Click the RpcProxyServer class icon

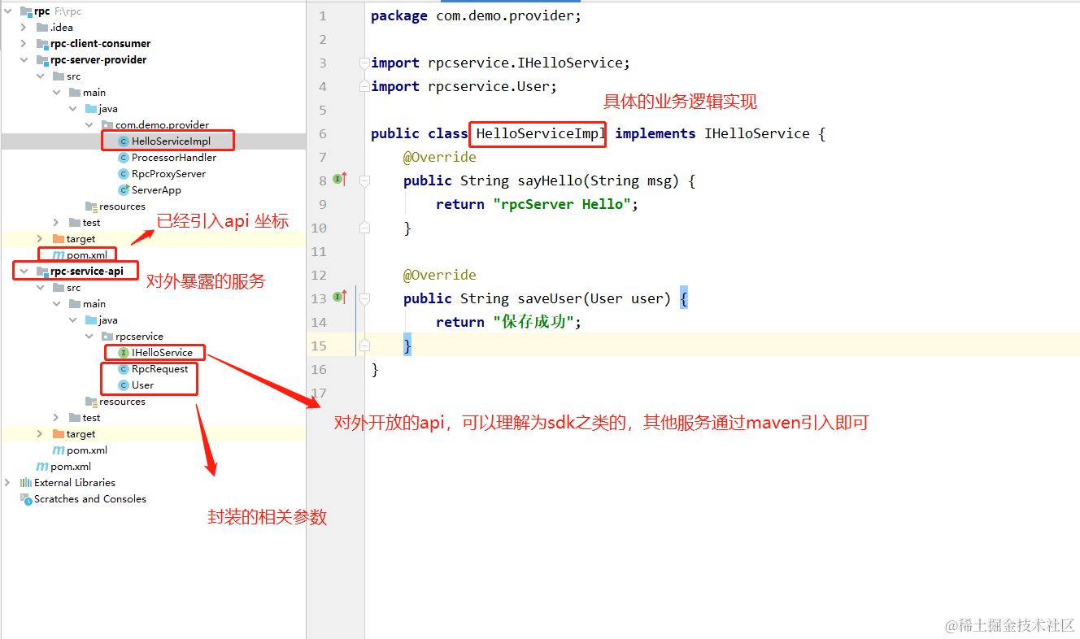click(124, 174)
